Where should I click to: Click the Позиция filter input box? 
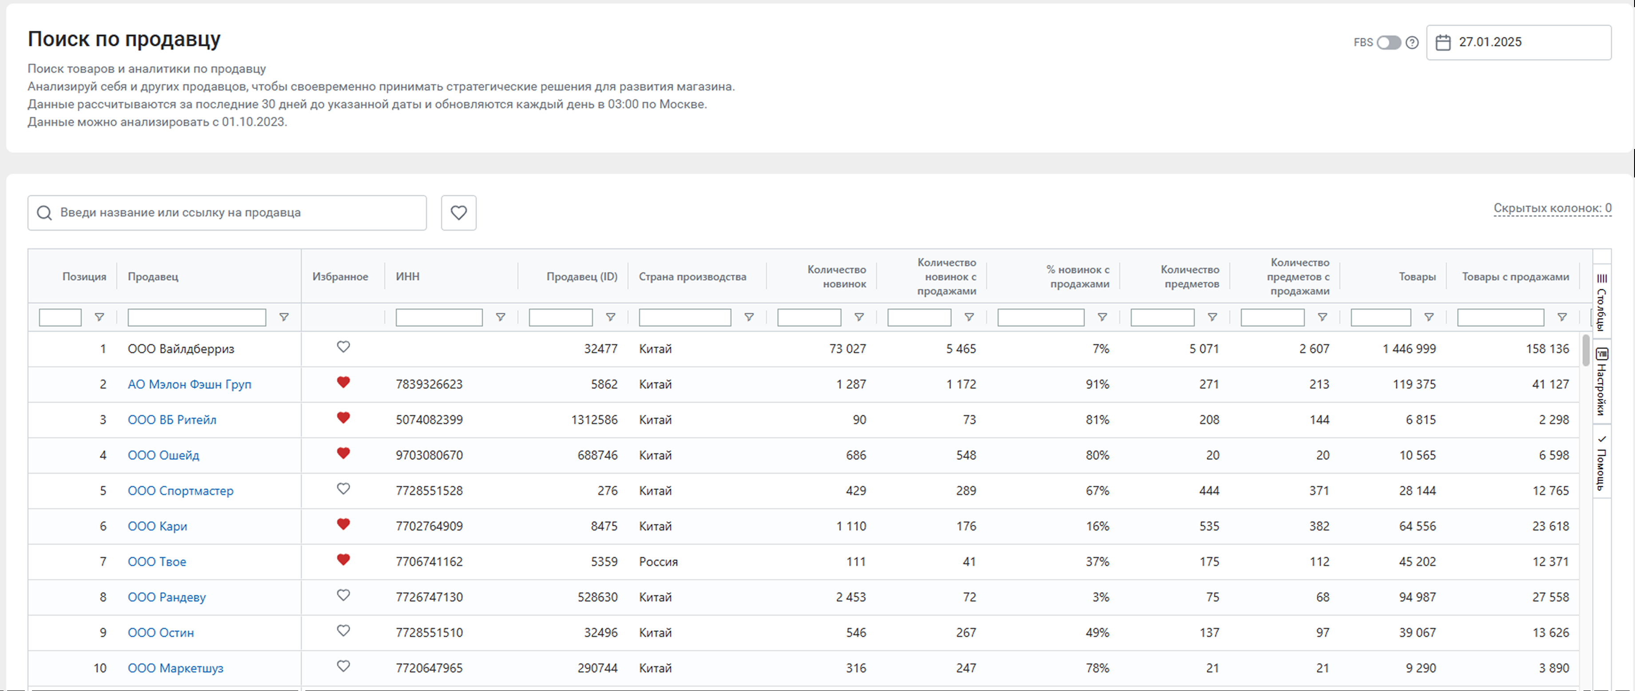pos(60,317)
